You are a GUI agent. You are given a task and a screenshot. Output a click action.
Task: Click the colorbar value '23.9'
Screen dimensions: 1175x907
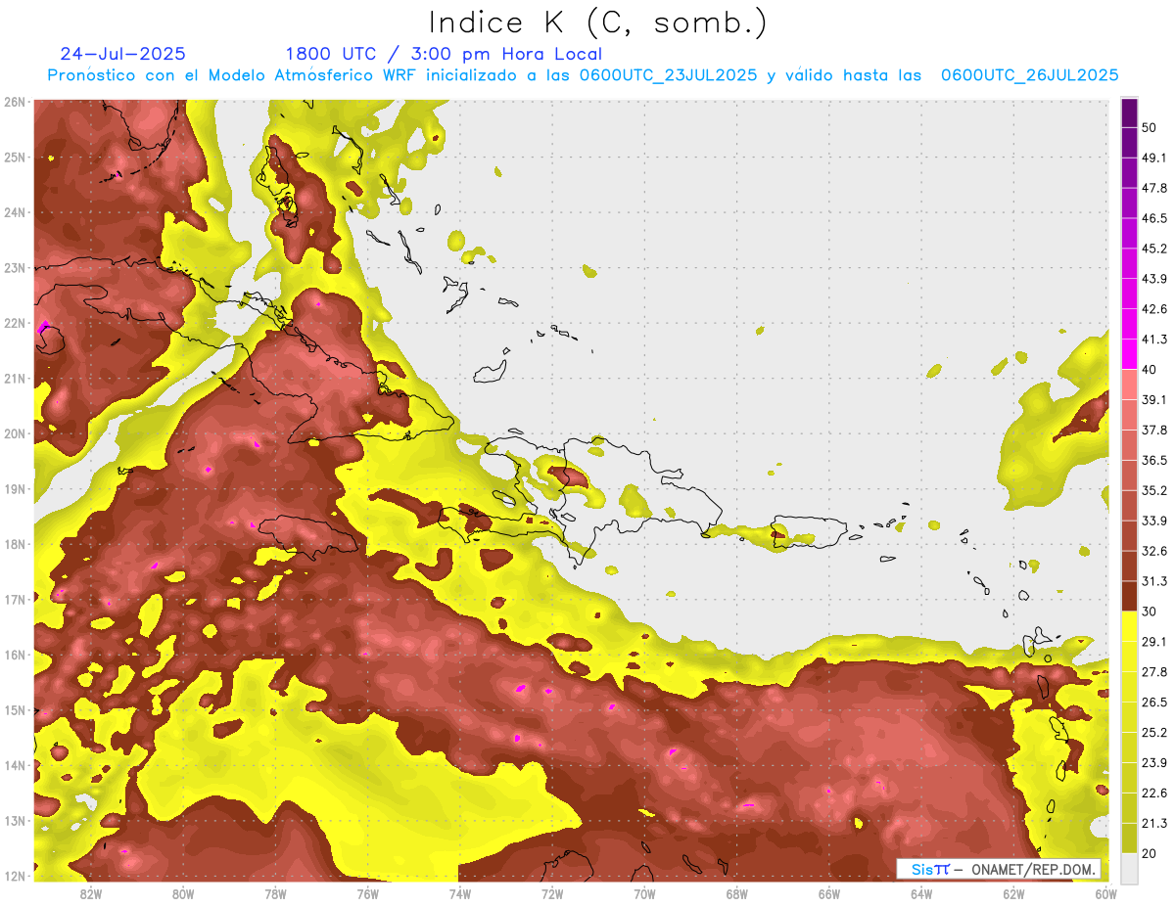coord(1153,763)
